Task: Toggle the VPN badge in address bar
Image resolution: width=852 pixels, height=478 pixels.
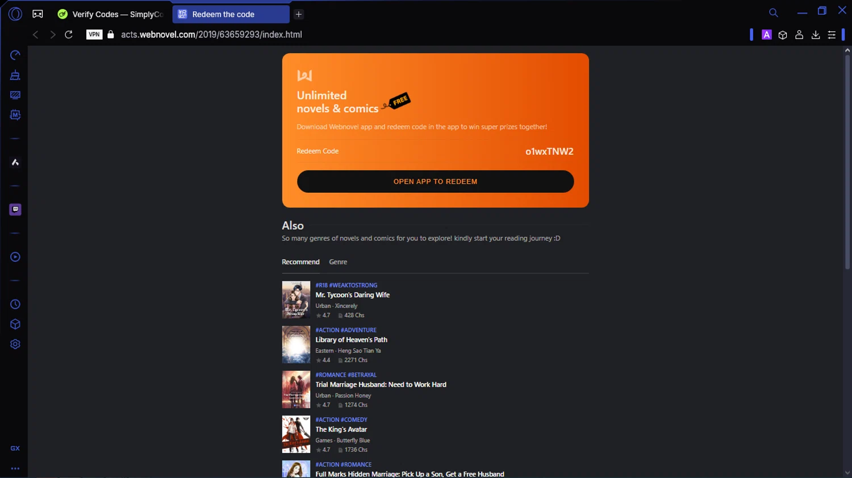Action: (94, 35)
